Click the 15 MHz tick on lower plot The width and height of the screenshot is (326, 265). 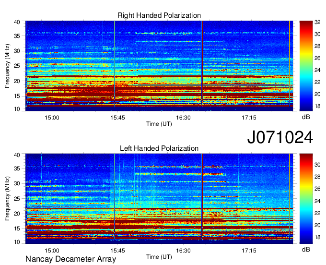click(17, 229)
